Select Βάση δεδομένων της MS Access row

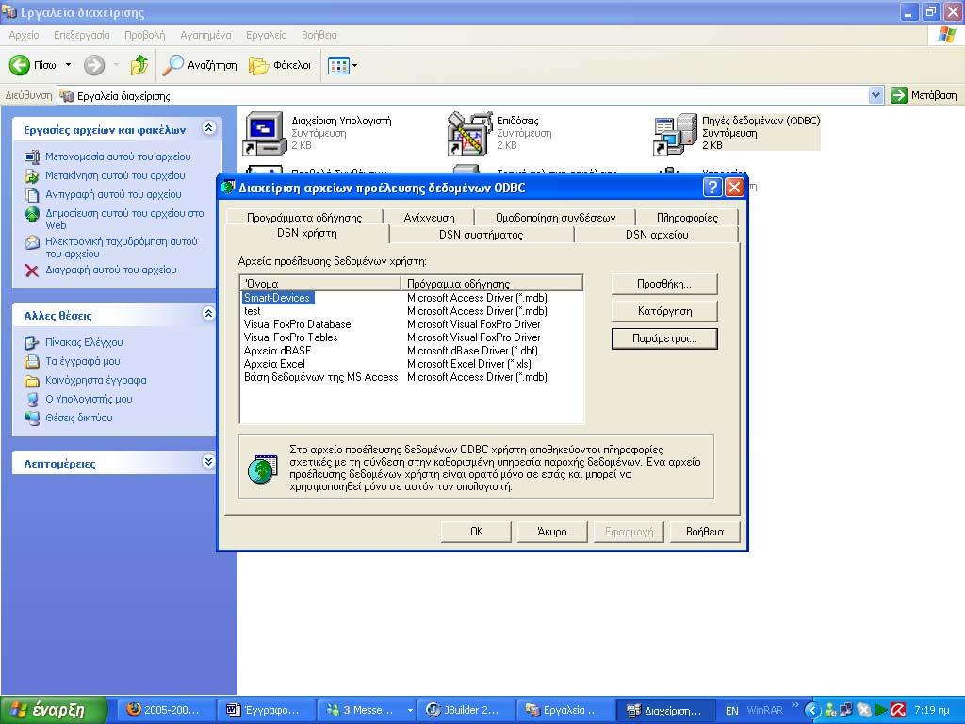[411, 377]
